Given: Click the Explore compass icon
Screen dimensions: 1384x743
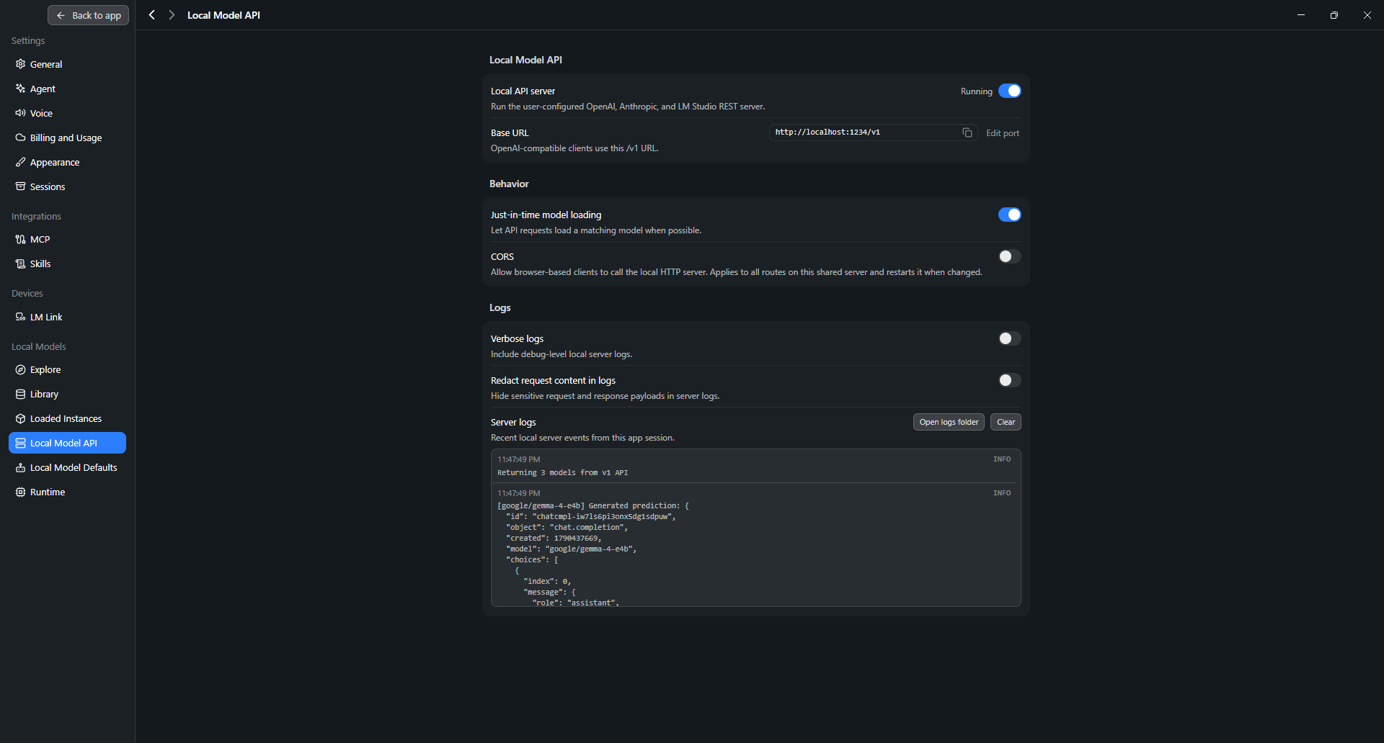Looking at the screenshot, I should (20, 369).
